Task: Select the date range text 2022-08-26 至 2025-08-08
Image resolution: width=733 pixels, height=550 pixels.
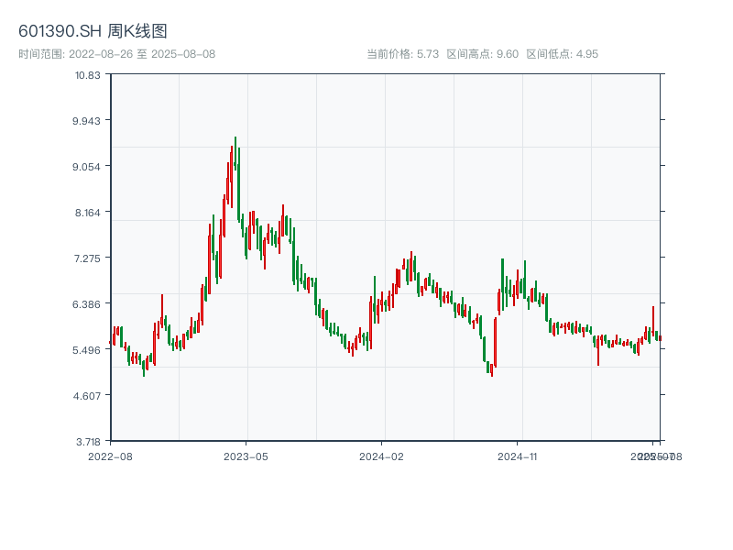Action: point(142,54)
